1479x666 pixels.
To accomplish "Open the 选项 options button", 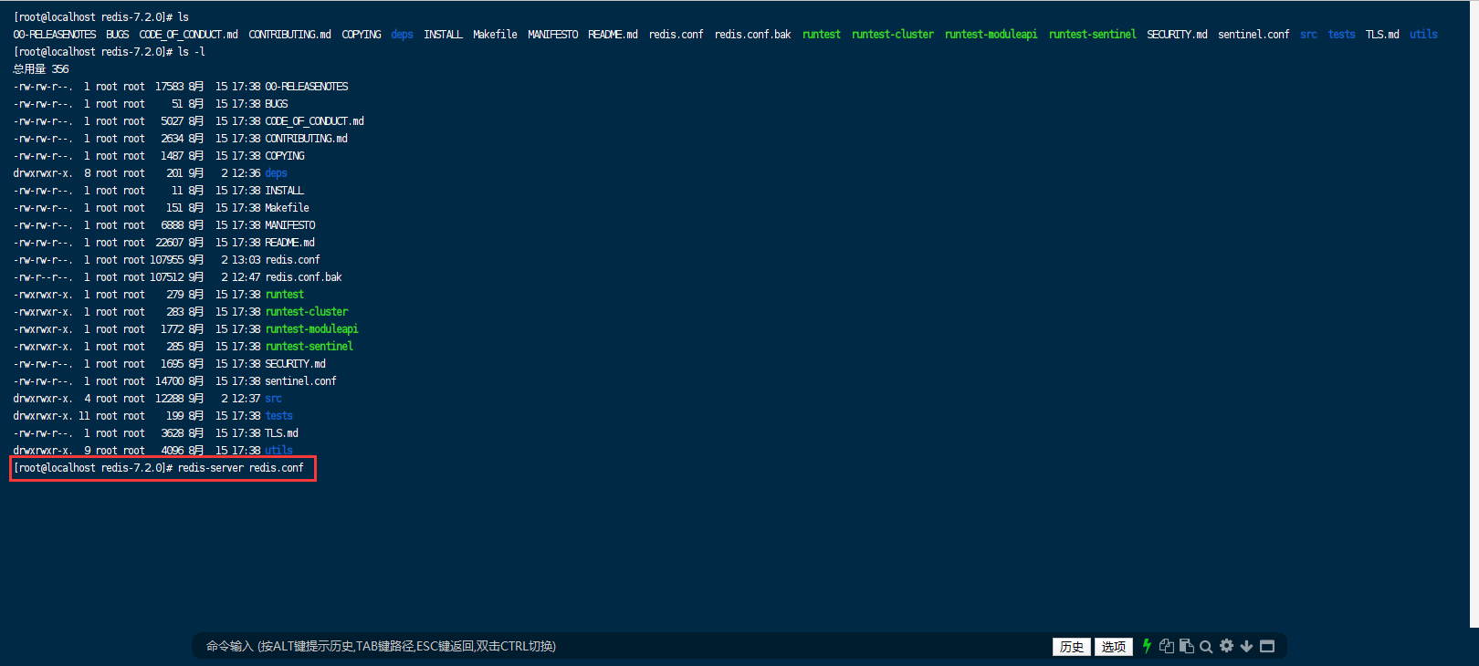I will pos(1114,647).
